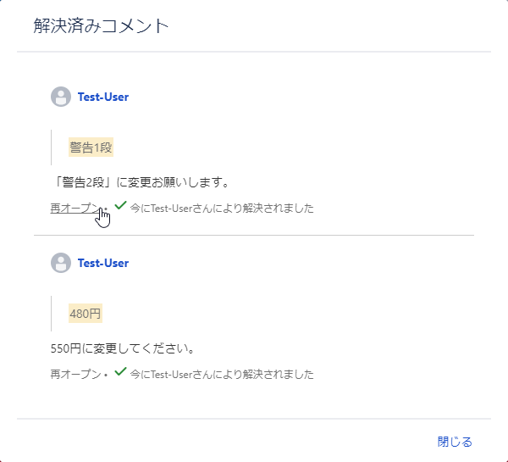Reopen the 警告2段 comment via 再オープン
The height and width of the screenshot is (462, 508).
click(74, 209)
